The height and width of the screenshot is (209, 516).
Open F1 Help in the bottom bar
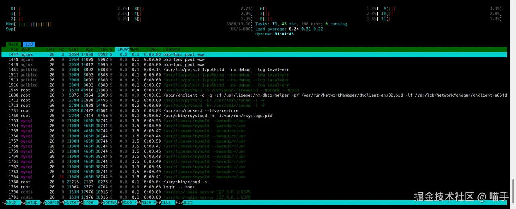click(10, 202)
